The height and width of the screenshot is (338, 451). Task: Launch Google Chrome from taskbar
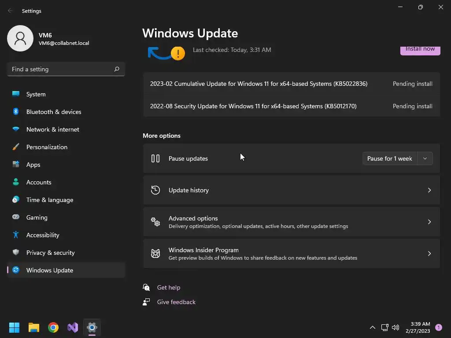point(53,327)
